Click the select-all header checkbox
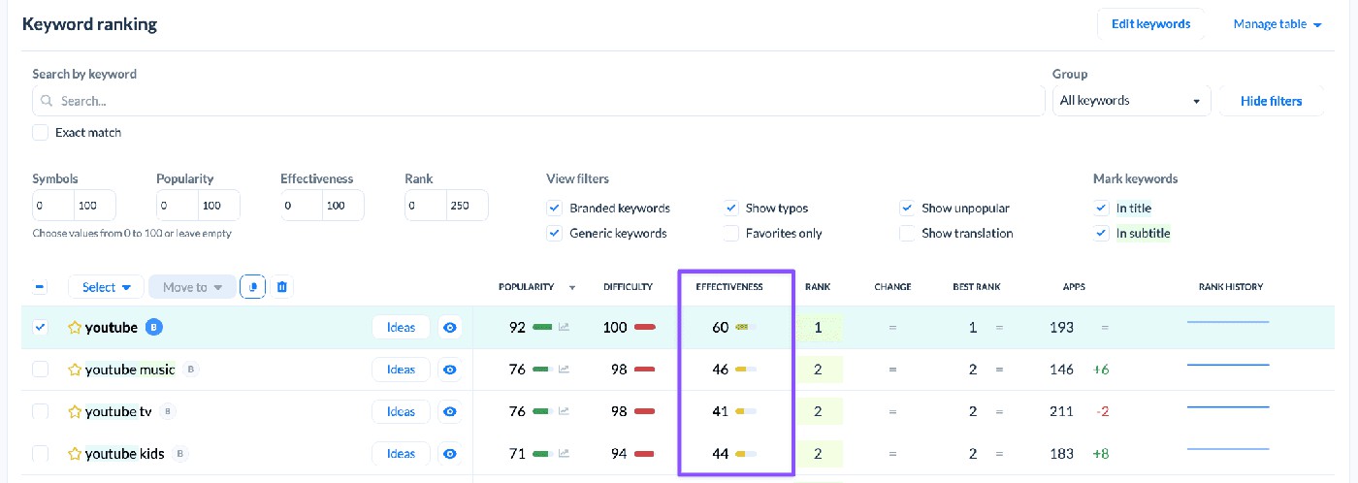 [x=40, y=287]
